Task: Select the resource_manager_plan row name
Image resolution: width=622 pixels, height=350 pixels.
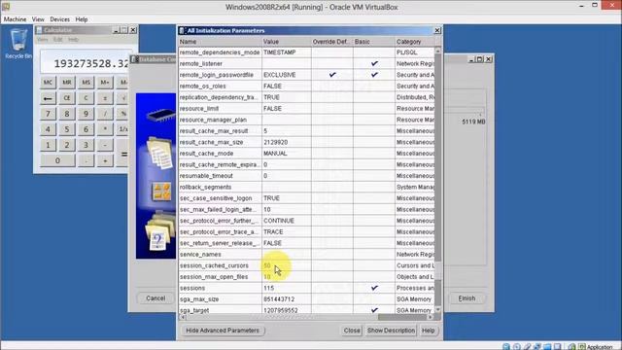Action: coord(213,120)
